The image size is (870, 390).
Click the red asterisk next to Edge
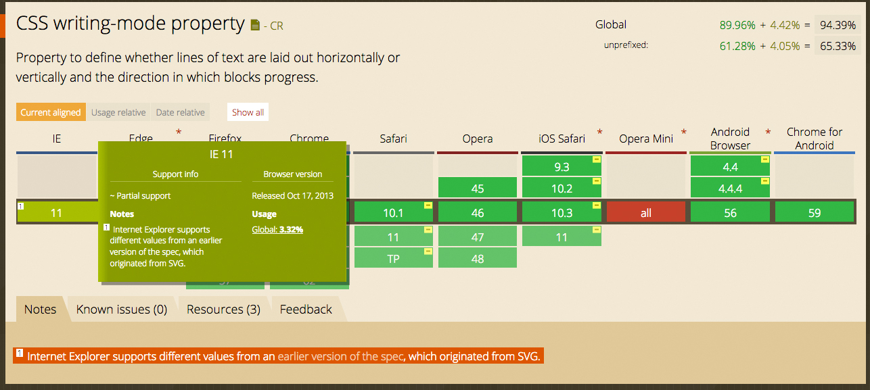(x=179, y=132)
